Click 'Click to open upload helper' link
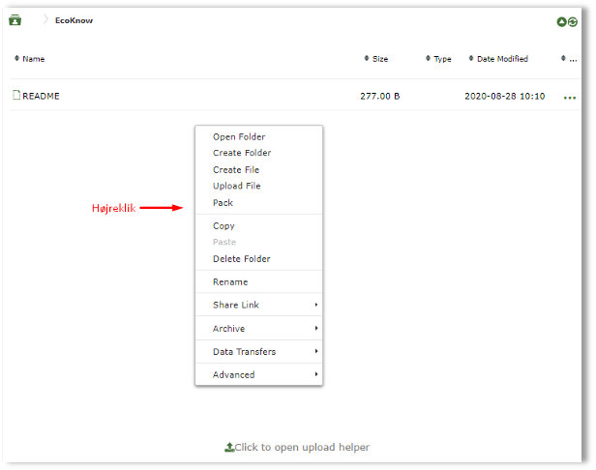The width and height of the screenshot is (596, 470). pyautogui.click(x=302, y=447)
